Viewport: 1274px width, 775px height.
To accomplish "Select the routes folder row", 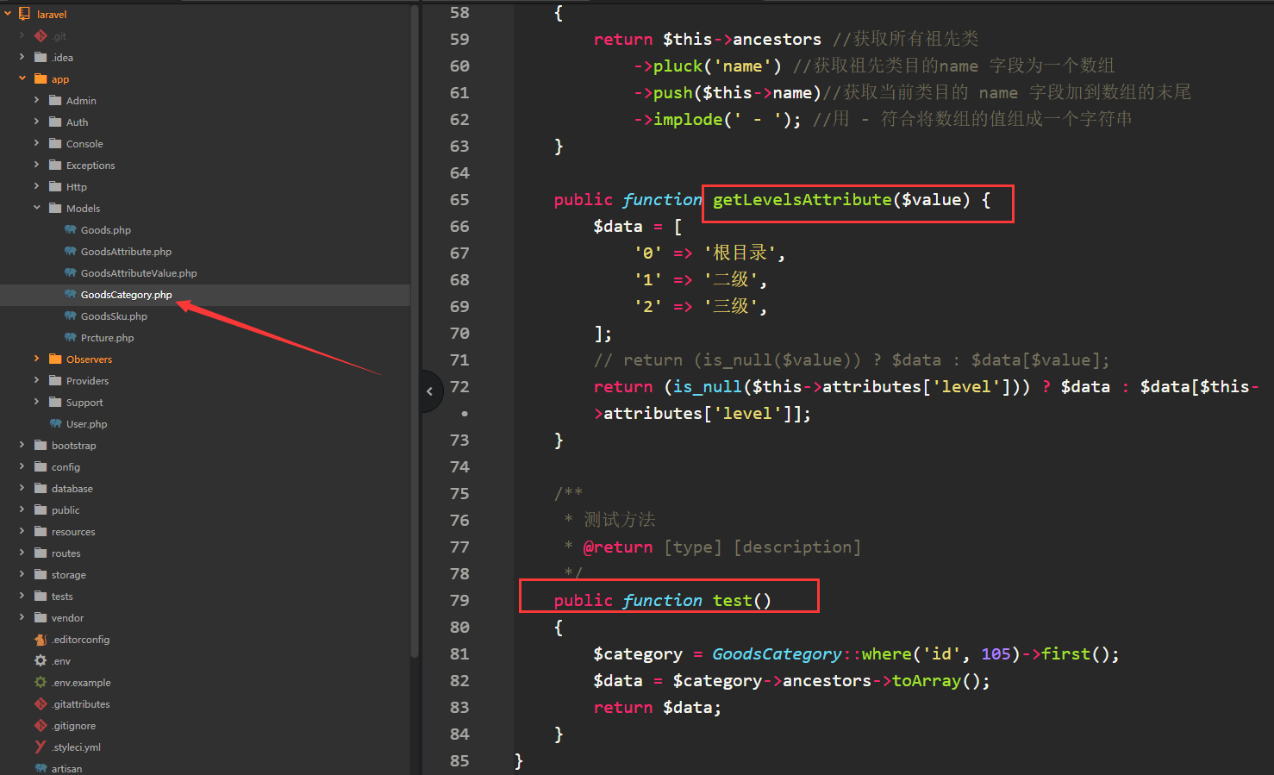I will (x=205, y=553).
